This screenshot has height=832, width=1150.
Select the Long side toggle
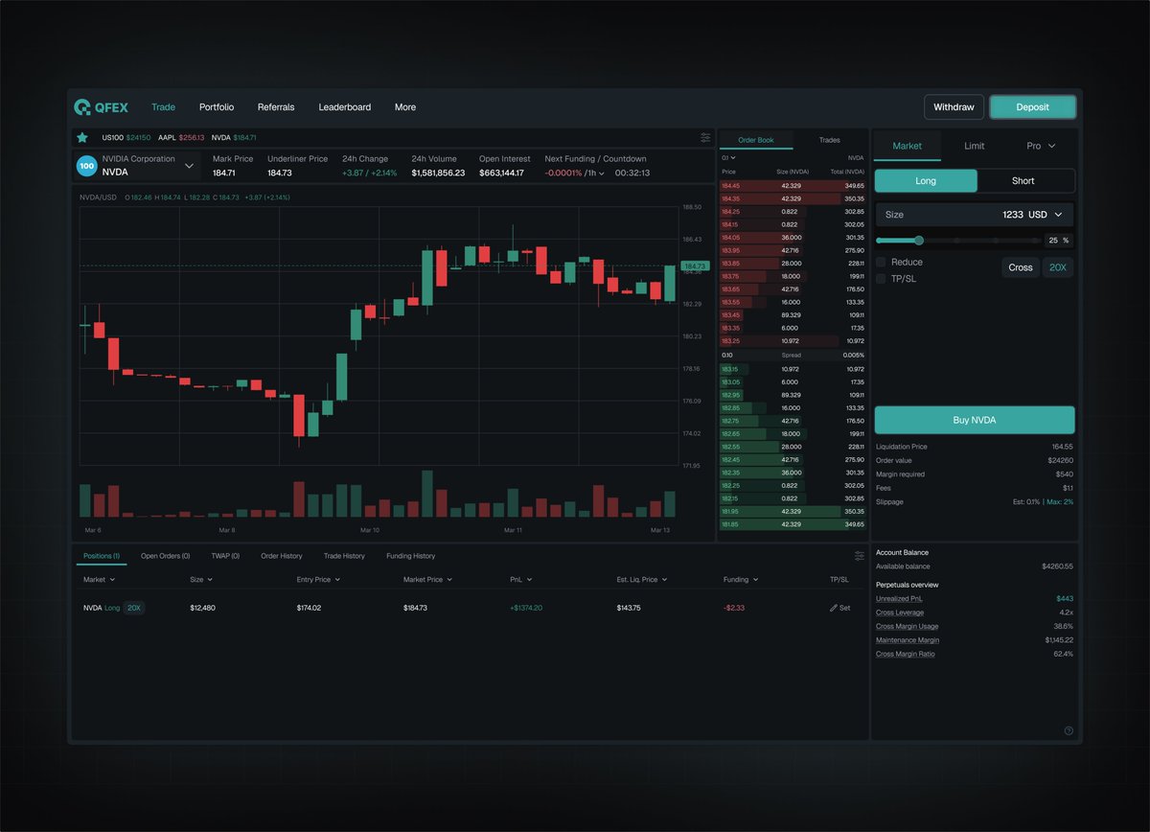[926, 180]
